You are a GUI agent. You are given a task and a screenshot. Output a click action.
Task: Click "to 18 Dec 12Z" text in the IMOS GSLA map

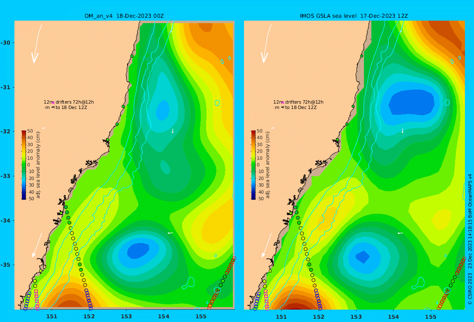tap(301, 107)
